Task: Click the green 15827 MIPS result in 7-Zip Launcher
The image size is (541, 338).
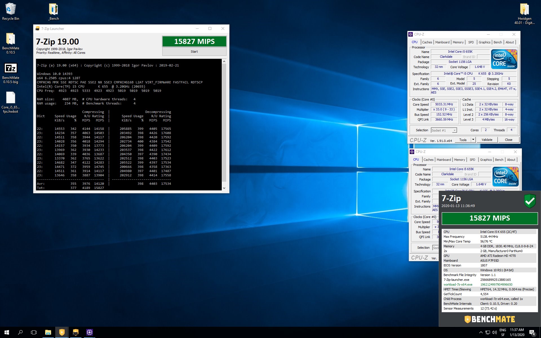Action: pyautogui.click(x=194, y=41)
